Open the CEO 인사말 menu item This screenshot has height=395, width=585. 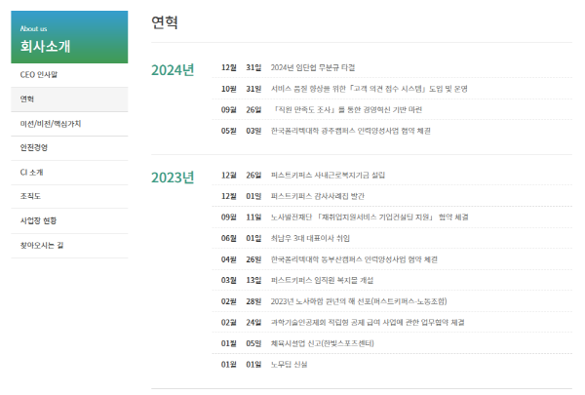pyautogui.click(x=69, y=75)
